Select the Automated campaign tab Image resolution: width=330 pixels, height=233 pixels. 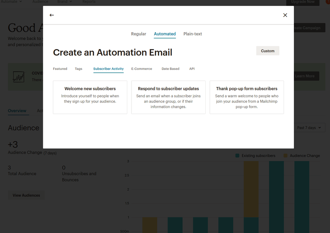point(165,34)
